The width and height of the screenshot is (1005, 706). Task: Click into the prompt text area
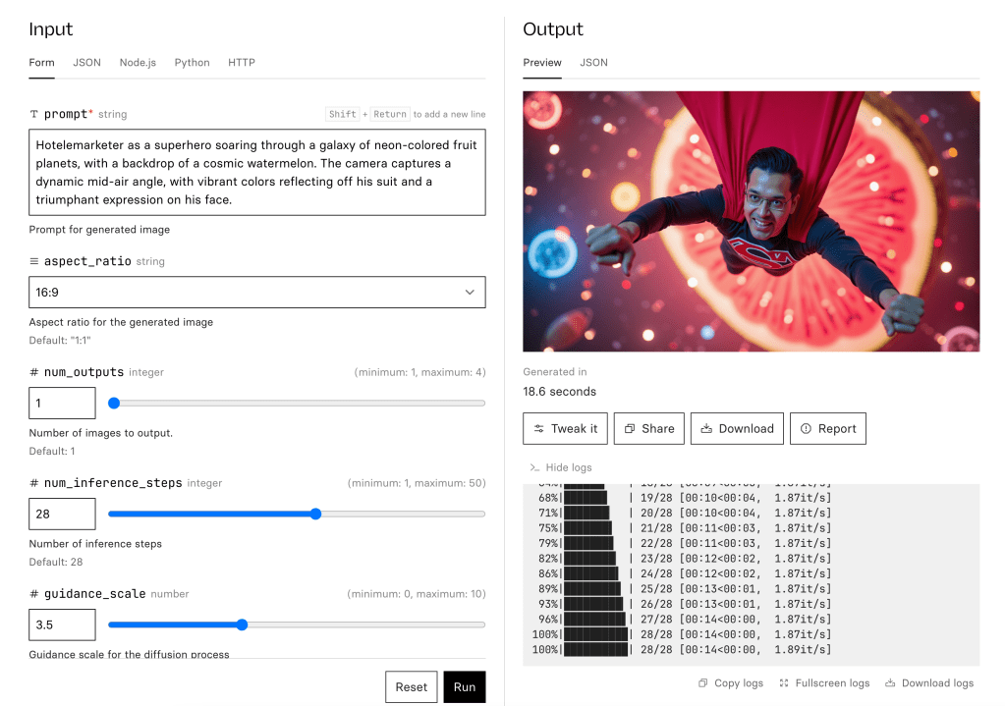point(257,172)
